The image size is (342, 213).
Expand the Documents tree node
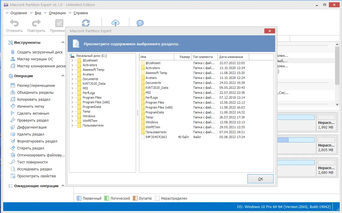point(72,79)
